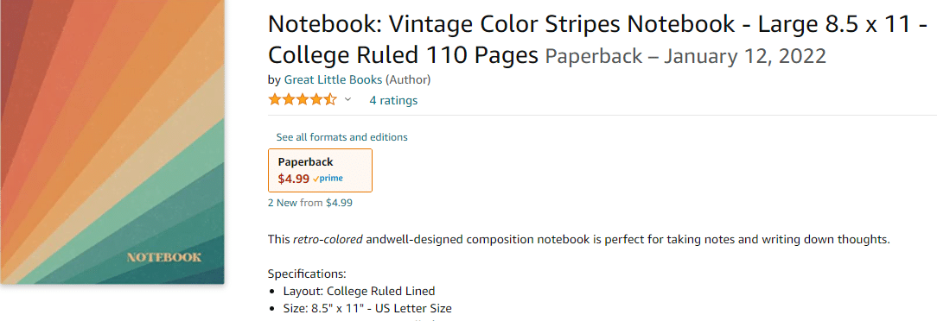Click the notebook cover image
This screenshot has width=937, height=321.
pos(112,142)
